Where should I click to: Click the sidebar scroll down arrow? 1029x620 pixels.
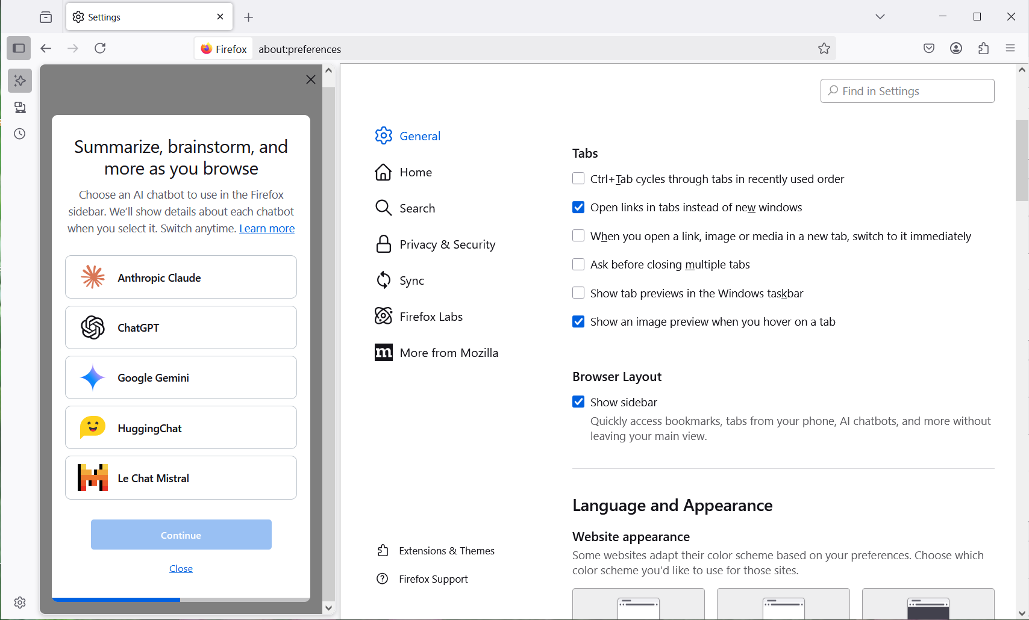tap(329, 608)
